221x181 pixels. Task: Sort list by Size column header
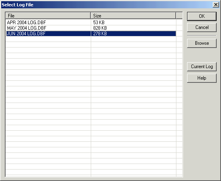[133, 16]
